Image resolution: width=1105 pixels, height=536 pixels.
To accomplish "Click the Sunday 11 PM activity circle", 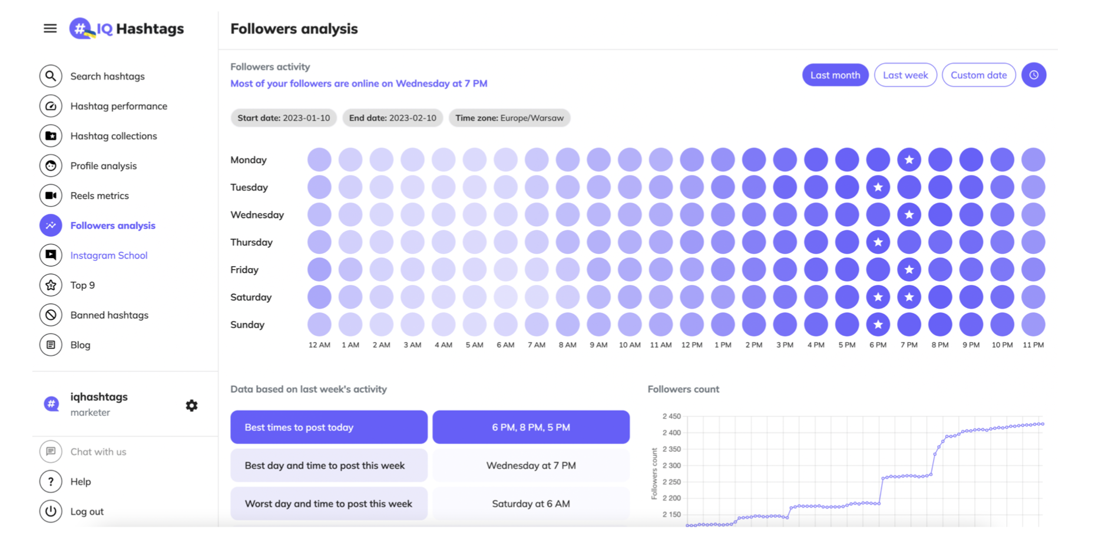I will click(1033, 325).
